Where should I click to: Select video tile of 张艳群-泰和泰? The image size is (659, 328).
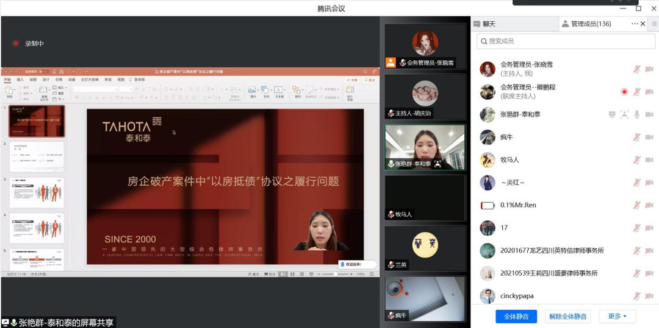coord(425,147)
